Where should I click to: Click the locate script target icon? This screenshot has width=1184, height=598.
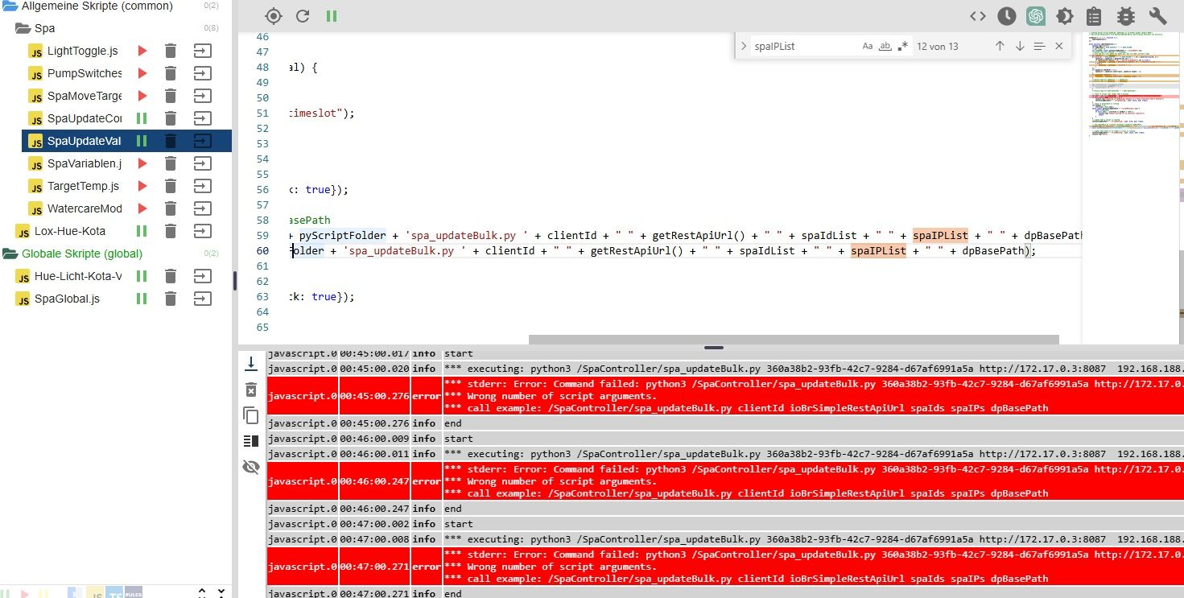pos(274,16)
